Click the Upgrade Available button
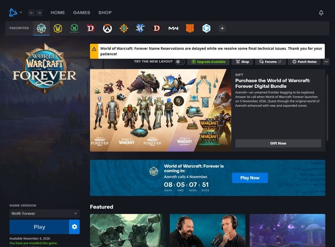Image resolution: width=335 pixels, height=247 pixels. click(x=208, y=62)
